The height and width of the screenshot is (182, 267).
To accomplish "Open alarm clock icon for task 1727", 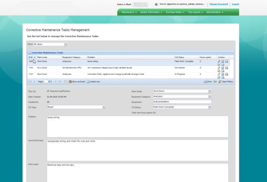I will [x=223, y=74].
